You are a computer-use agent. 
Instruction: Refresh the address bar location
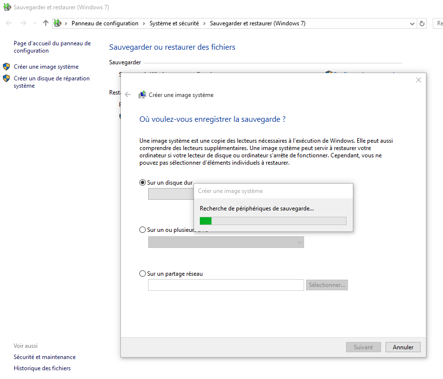[422, 23]
